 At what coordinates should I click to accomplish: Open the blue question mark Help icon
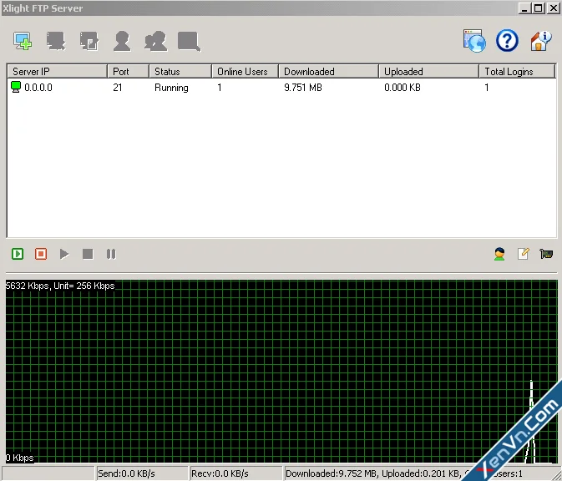pos(507,41)
